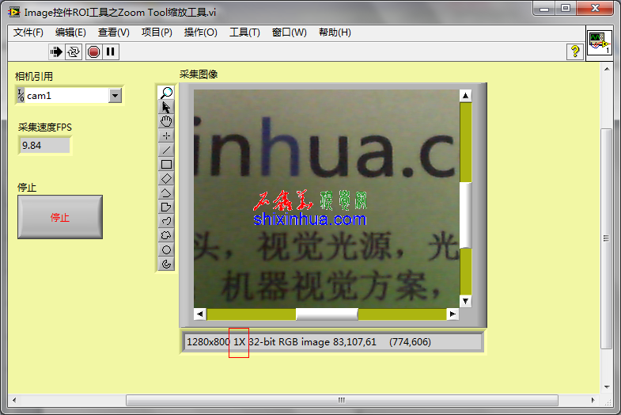
Task: Click the 采集速度FPS label
Action: 45,128
